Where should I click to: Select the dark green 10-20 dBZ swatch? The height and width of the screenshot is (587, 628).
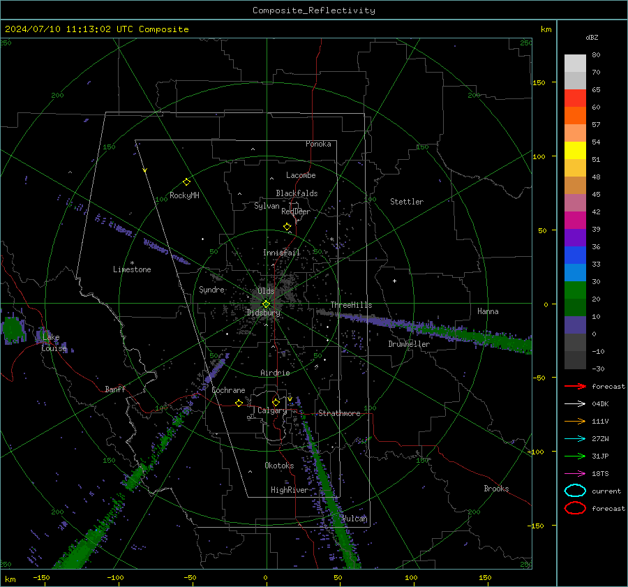click(x=575, y=308)
